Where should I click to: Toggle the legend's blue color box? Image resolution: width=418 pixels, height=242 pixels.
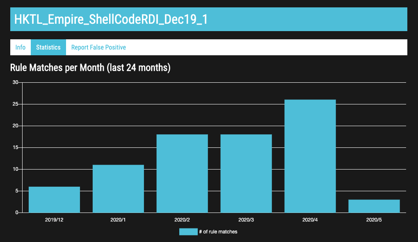pyautogui.click(x=188, y=232)
